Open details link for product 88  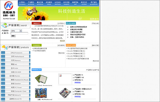tap(78, 82)
